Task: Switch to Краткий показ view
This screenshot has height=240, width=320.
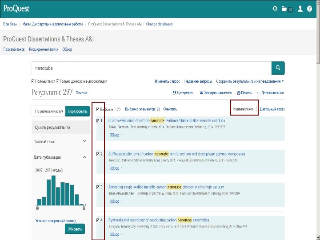Action: [243, 109]
